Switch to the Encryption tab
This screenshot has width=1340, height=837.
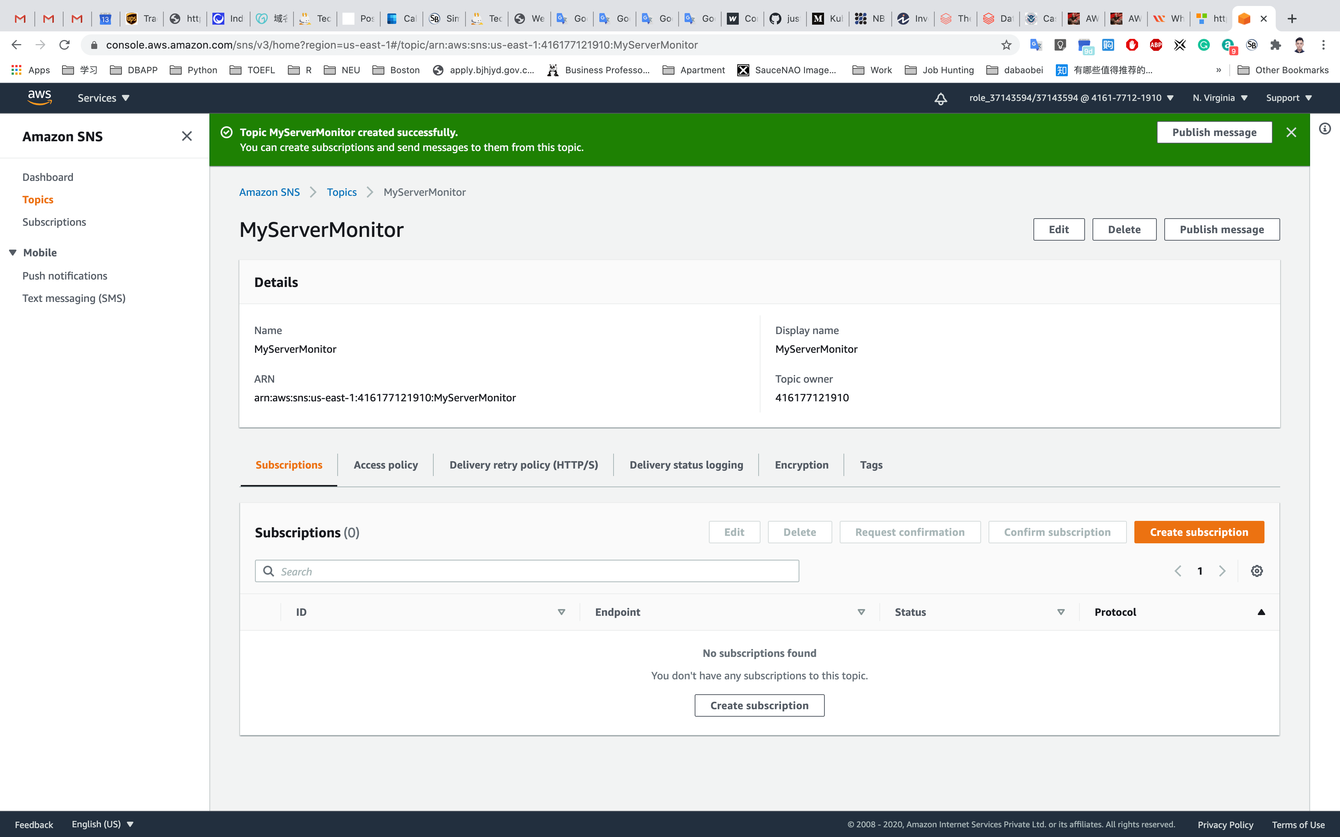point(801,465)
